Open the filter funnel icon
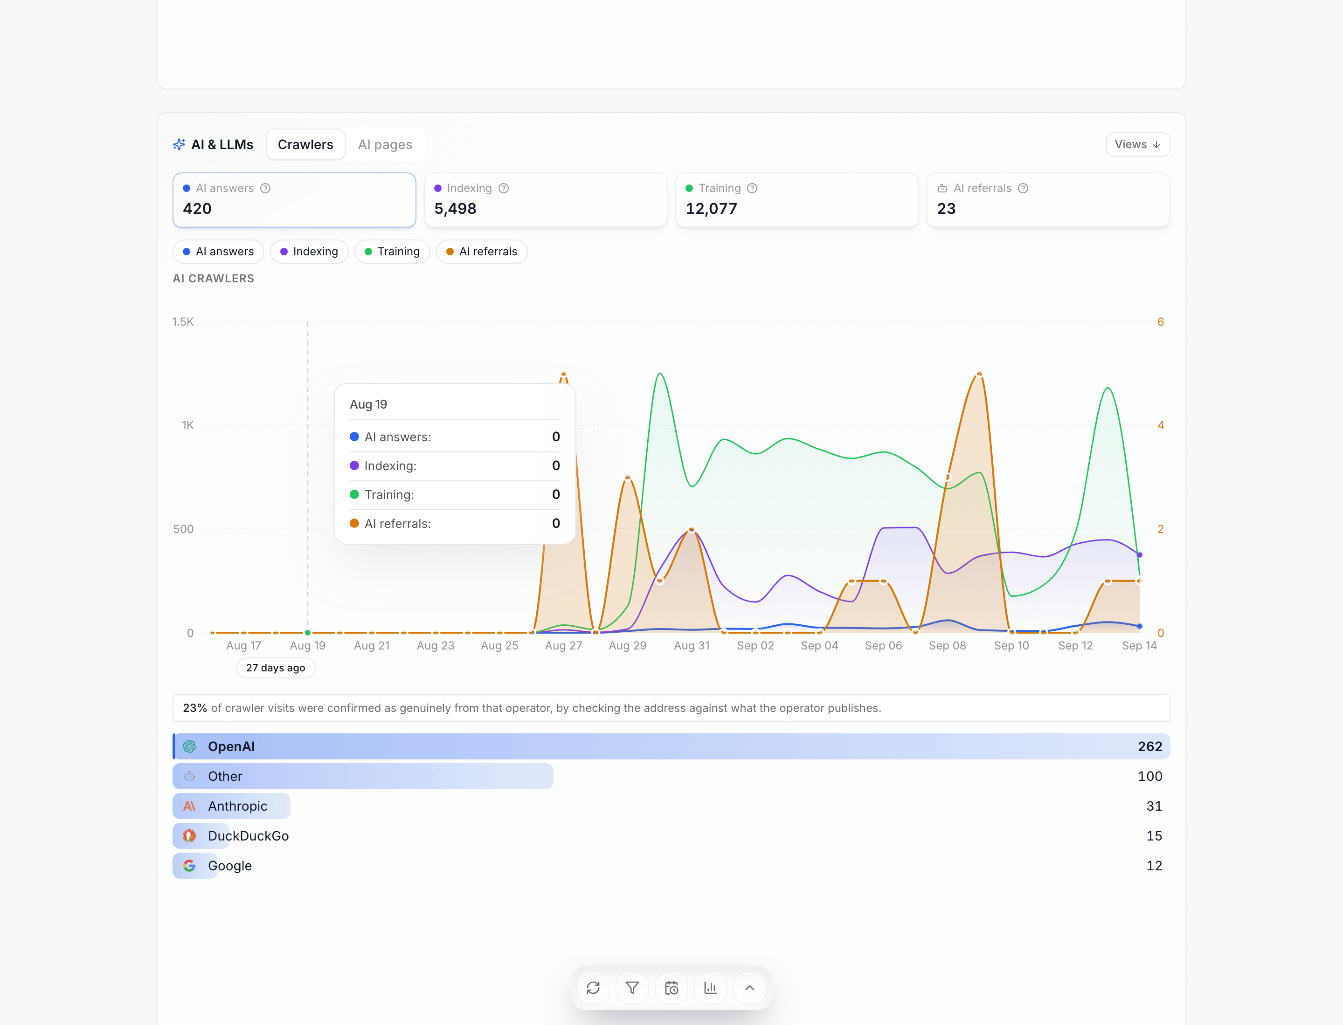The image size is (1343, 1025). tap(632, 988)
